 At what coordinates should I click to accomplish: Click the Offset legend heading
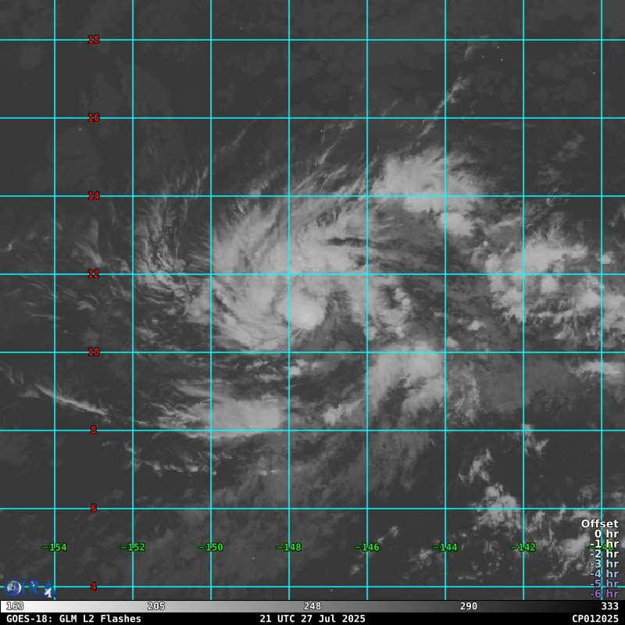click(x=599, y=523)
